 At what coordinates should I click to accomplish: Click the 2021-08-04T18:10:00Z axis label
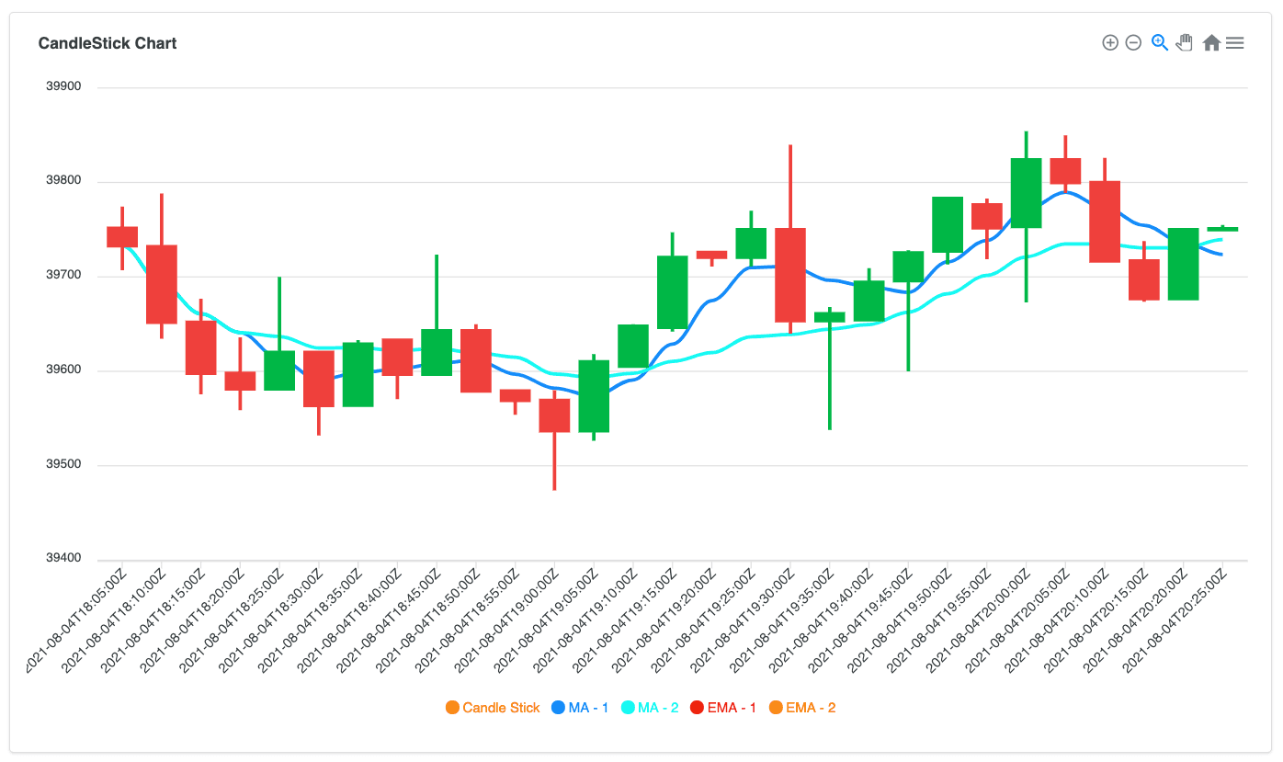click(116, 620)
